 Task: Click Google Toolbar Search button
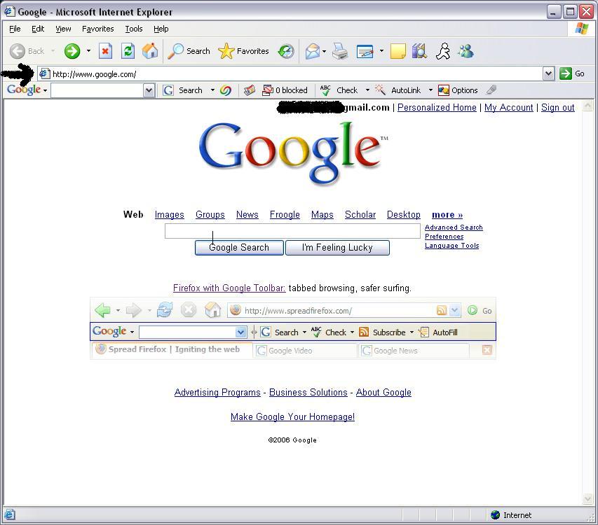tap(184, 90)
